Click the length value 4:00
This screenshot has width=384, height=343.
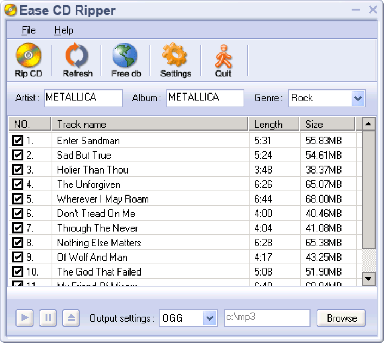(x=263, y=213)
